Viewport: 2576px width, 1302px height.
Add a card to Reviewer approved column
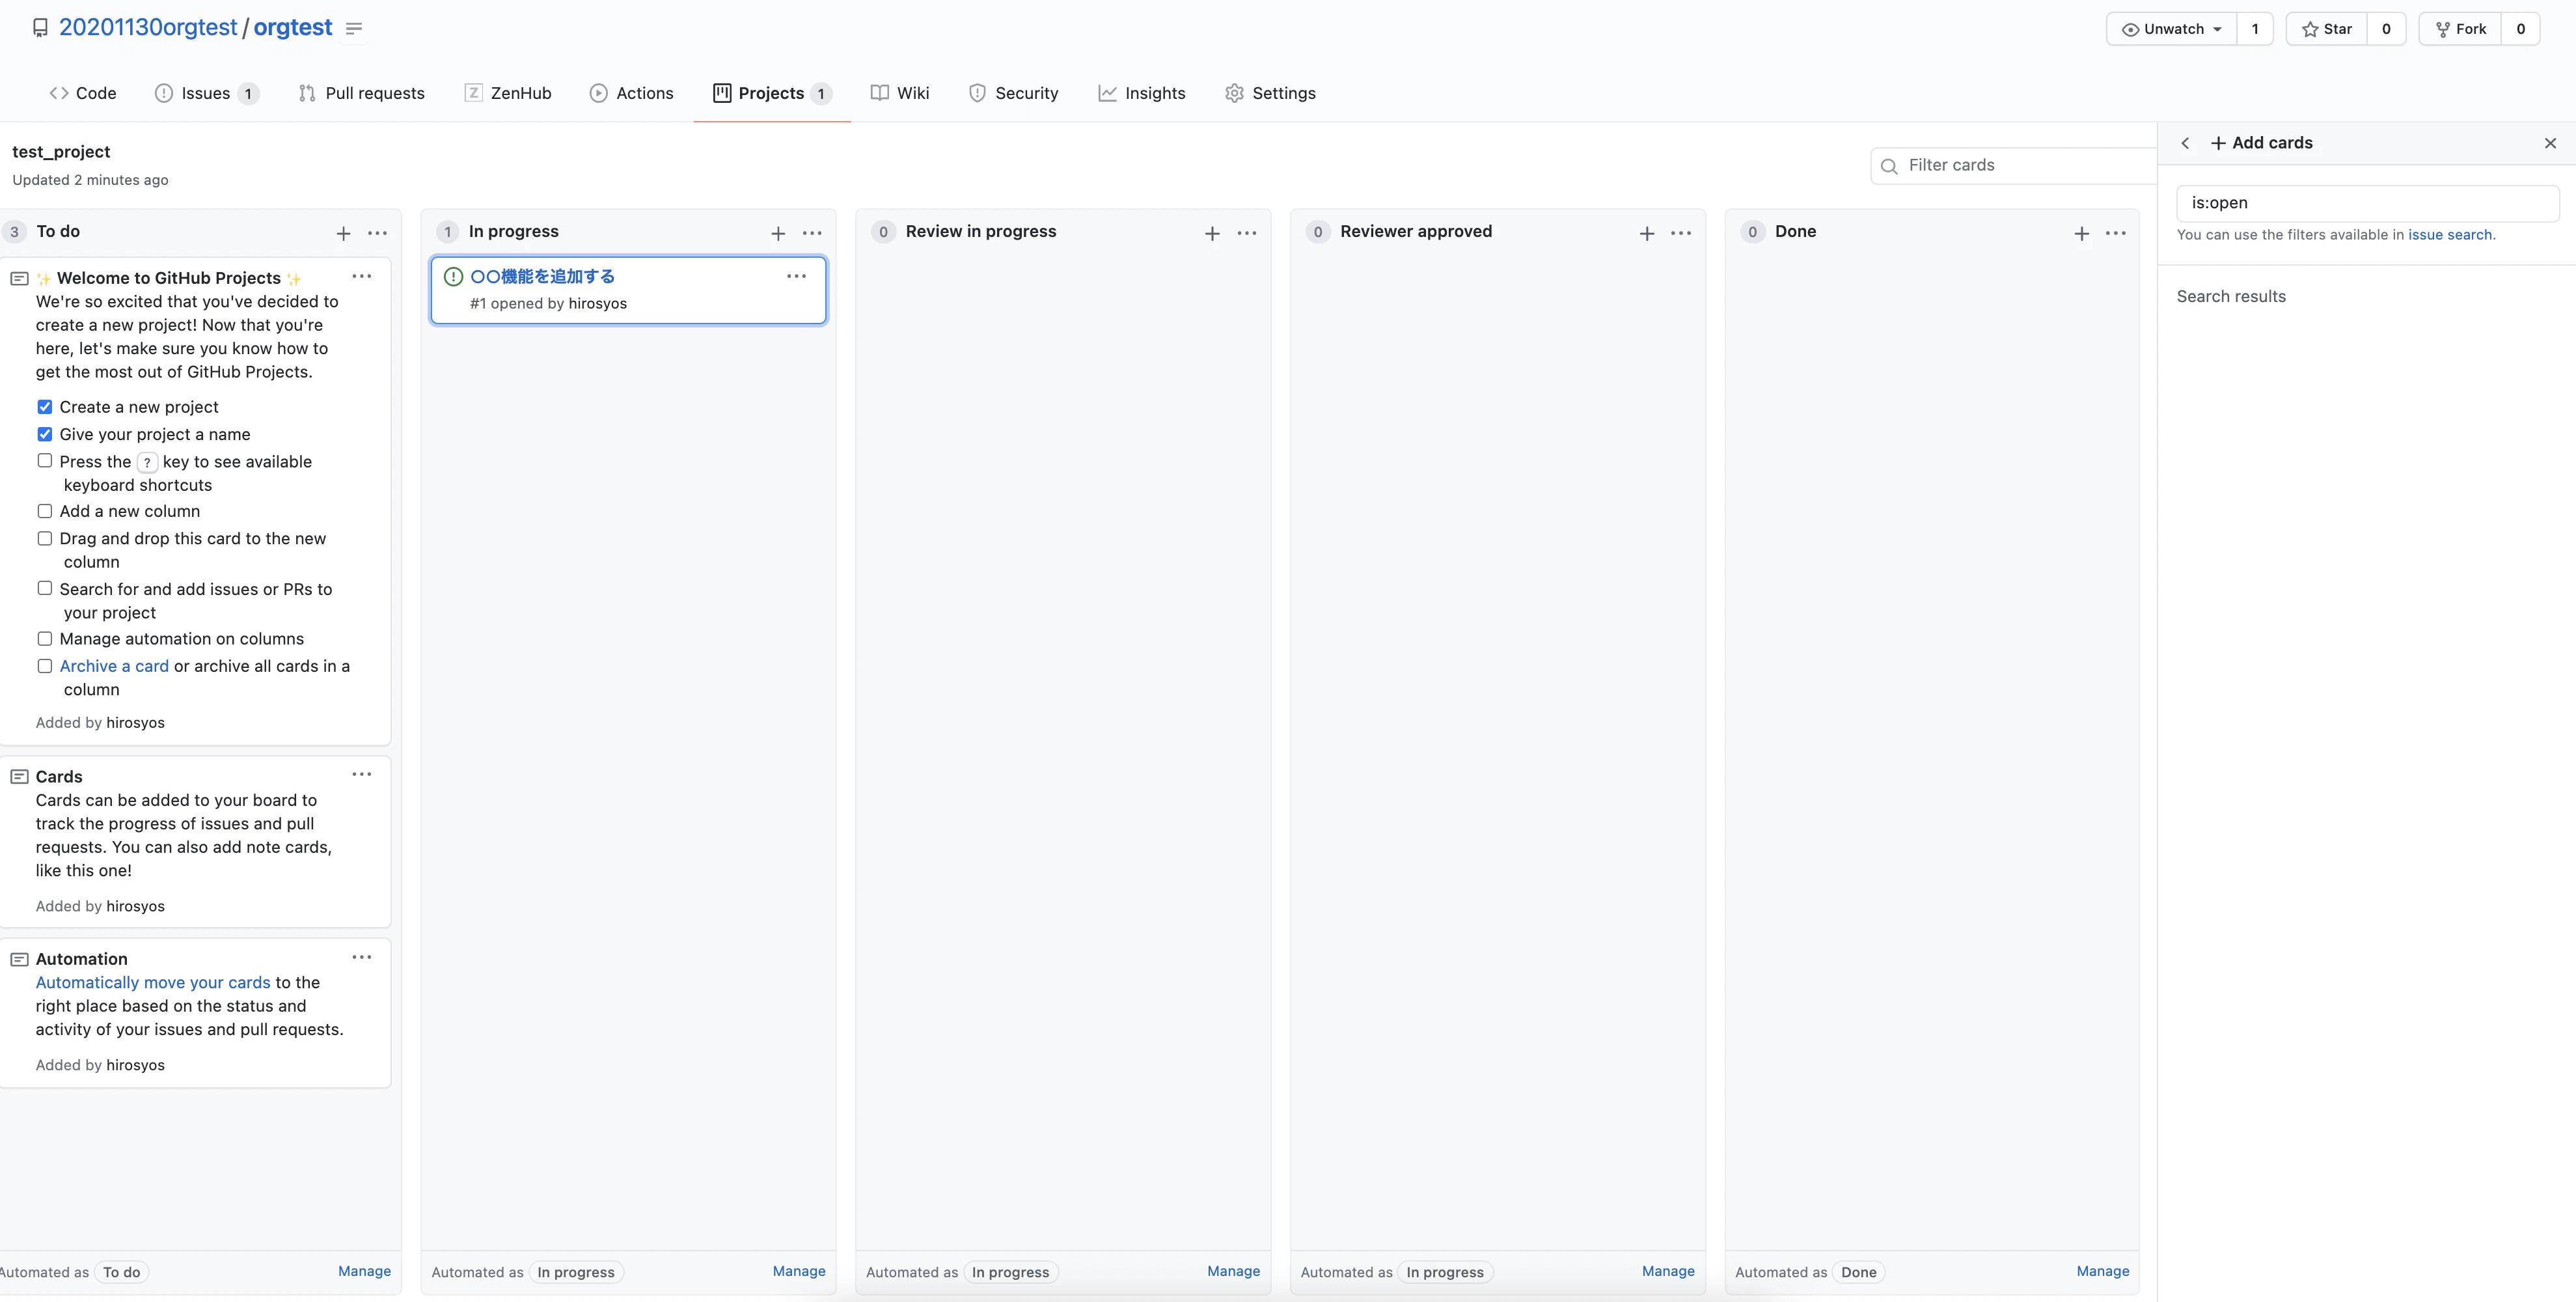pos(1647,233)
